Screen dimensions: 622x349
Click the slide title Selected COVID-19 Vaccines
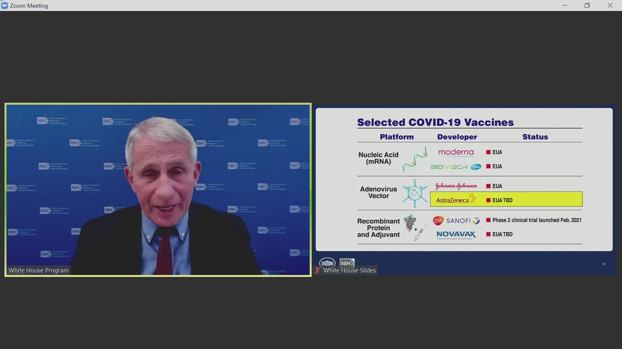tap(435, 122)
